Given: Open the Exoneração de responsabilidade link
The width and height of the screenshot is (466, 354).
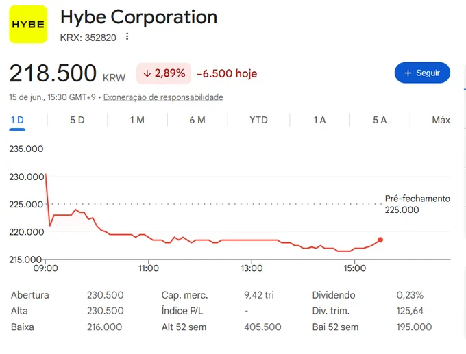Looking at the screenshot, I should (163, 97).
